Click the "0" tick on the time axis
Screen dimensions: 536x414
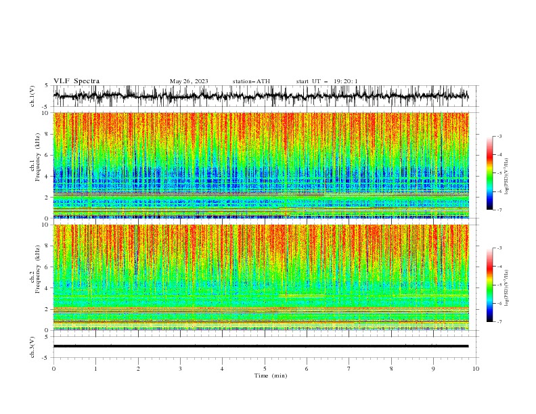pos(53,369)
